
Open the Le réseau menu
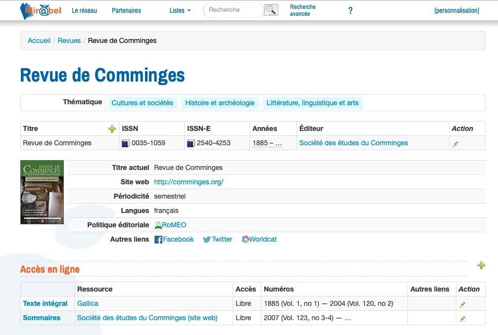click(84, 10)
